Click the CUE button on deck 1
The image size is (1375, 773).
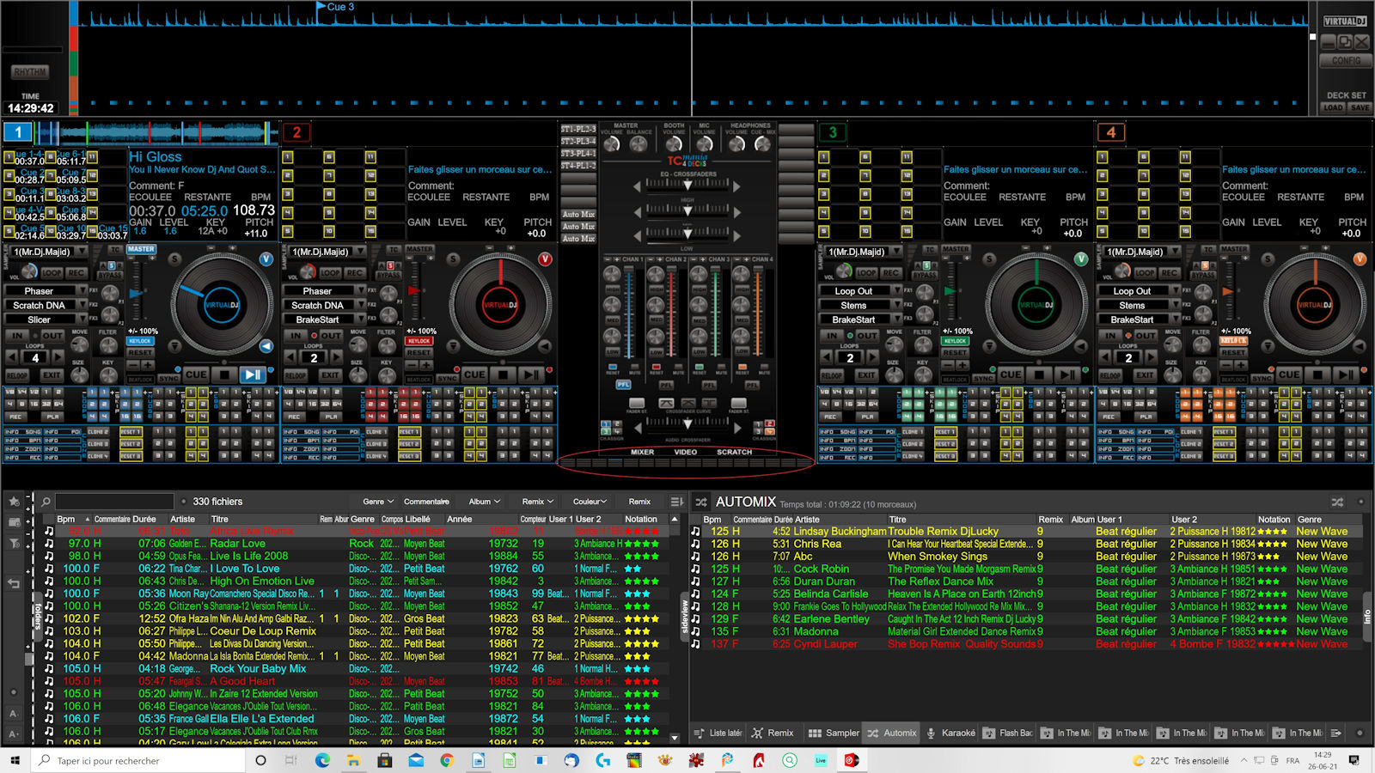pos(196,374)
